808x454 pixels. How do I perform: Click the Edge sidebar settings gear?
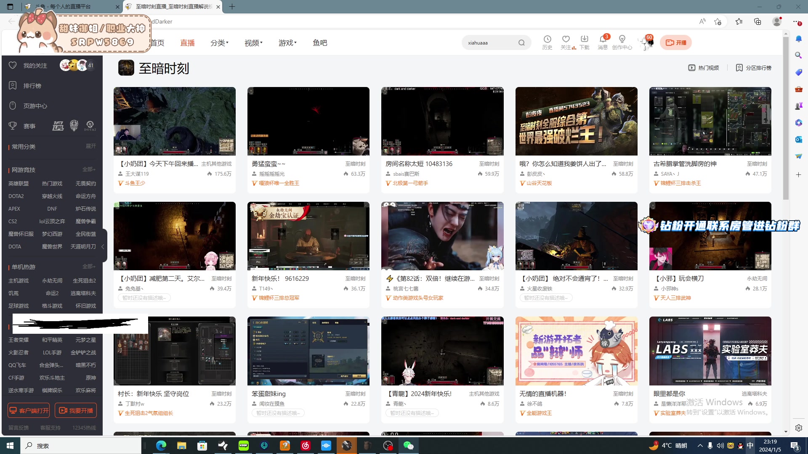click(798, 428)
